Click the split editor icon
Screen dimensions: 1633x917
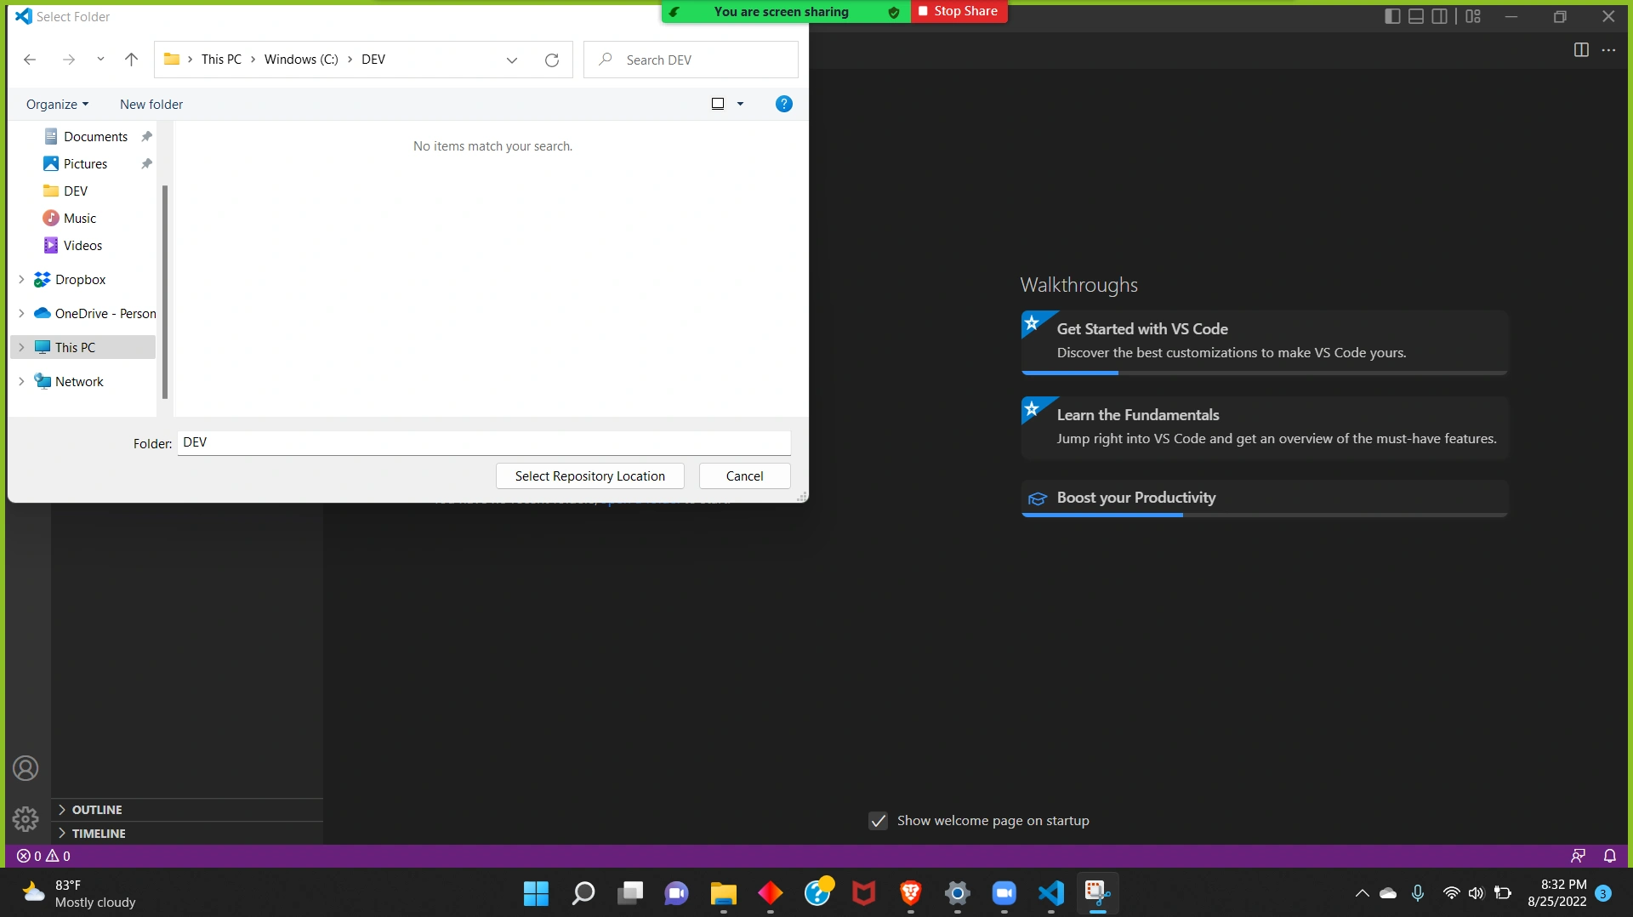tap(1581, 50)
